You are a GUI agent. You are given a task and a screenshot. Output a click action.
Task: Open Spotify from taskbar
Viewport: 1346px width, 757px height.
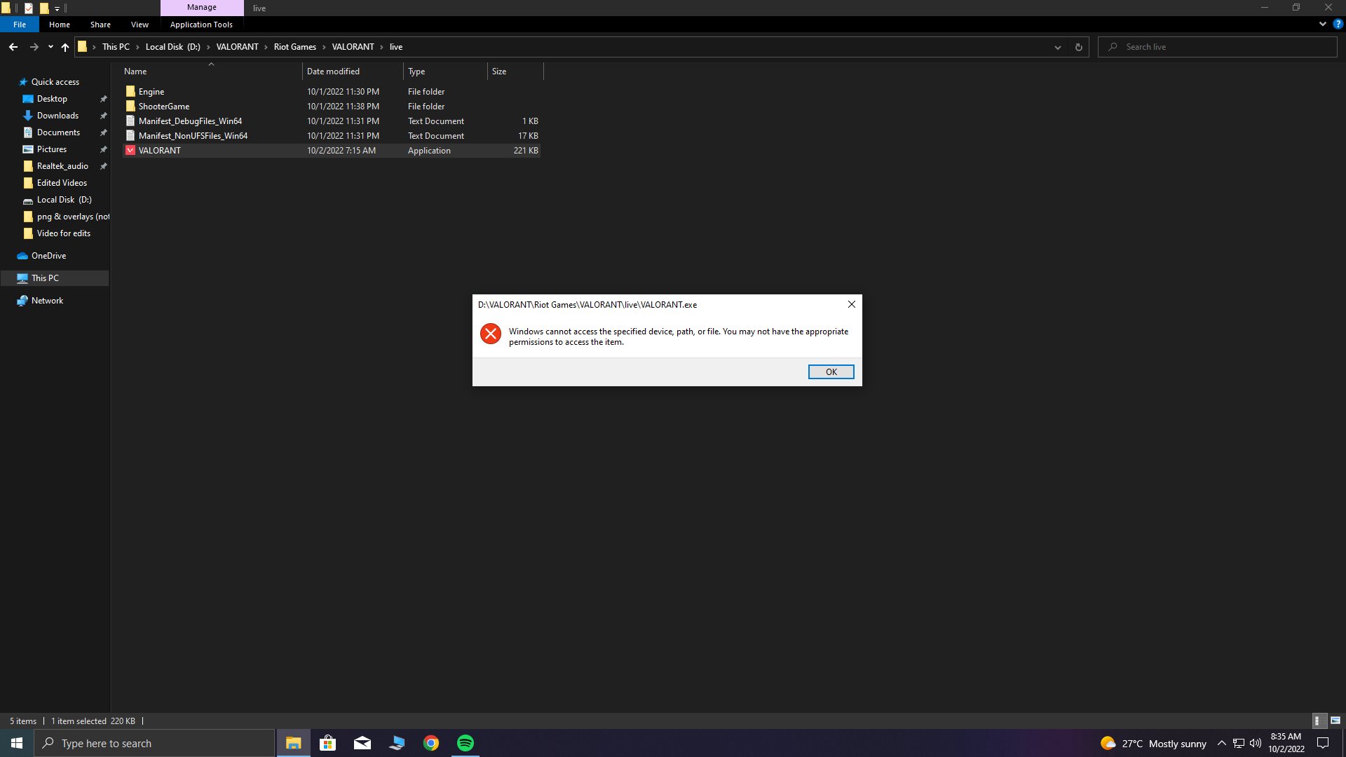(x=465, y=743)
